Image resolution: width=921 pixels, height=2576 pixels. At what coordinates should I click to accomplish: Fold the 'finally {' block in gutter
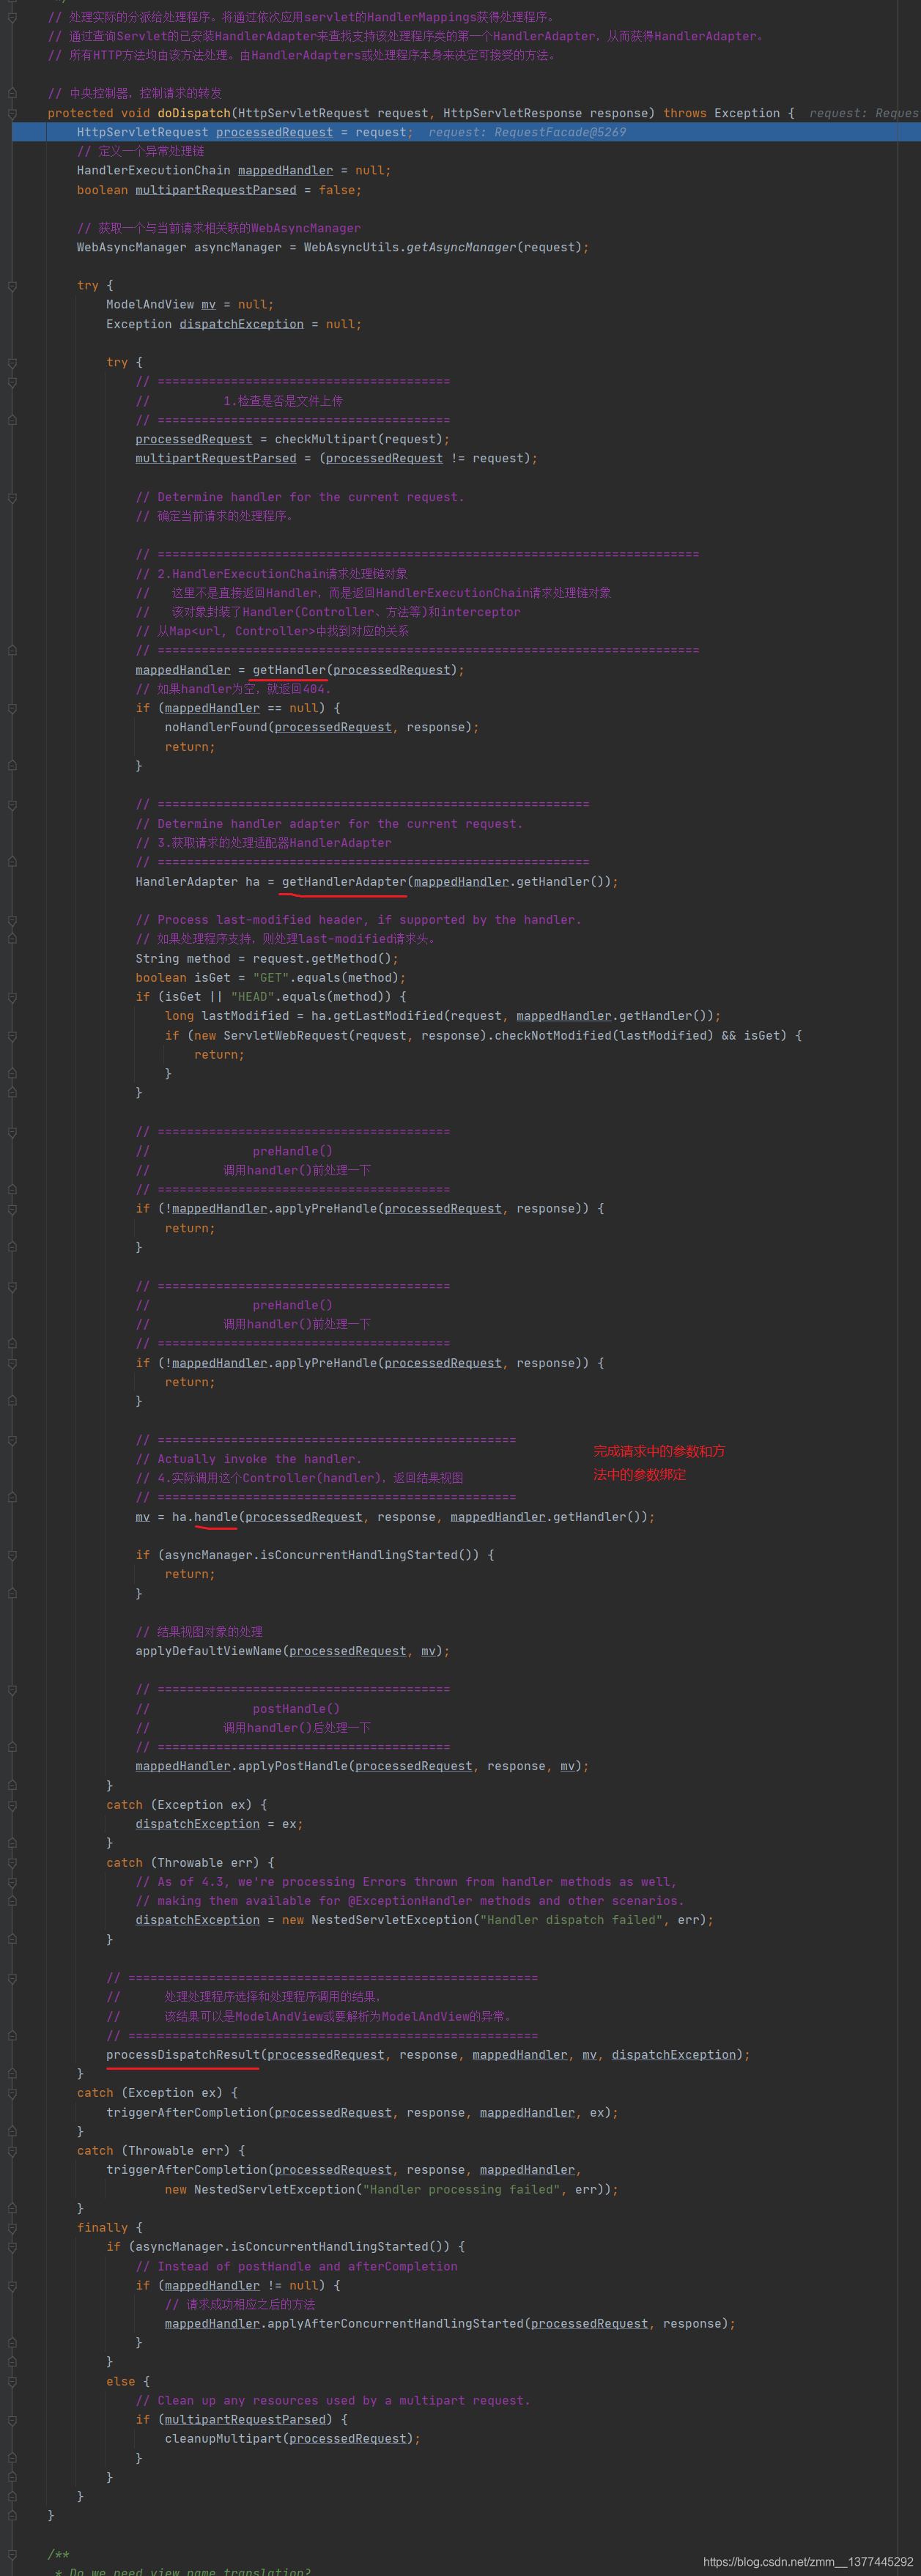[12, 2228]
